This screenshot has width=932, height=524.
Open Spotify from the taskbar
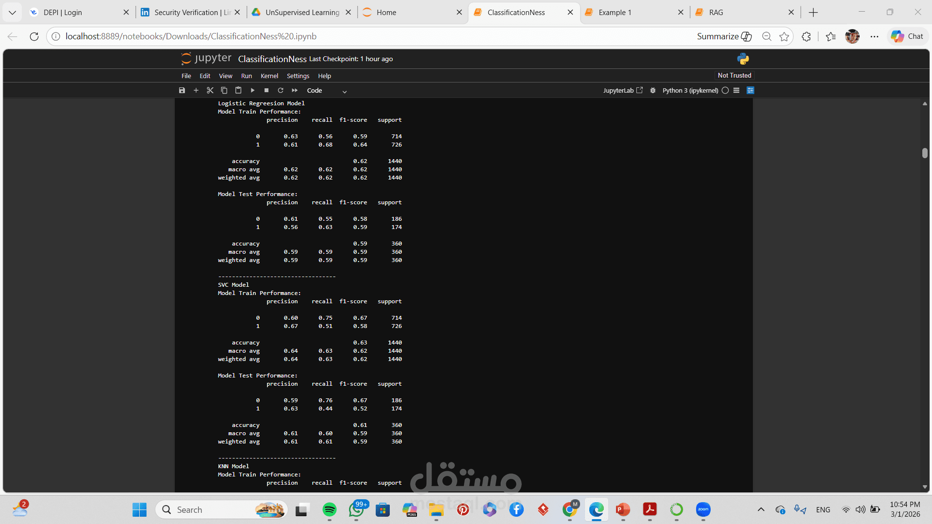[x=330, y=509]
